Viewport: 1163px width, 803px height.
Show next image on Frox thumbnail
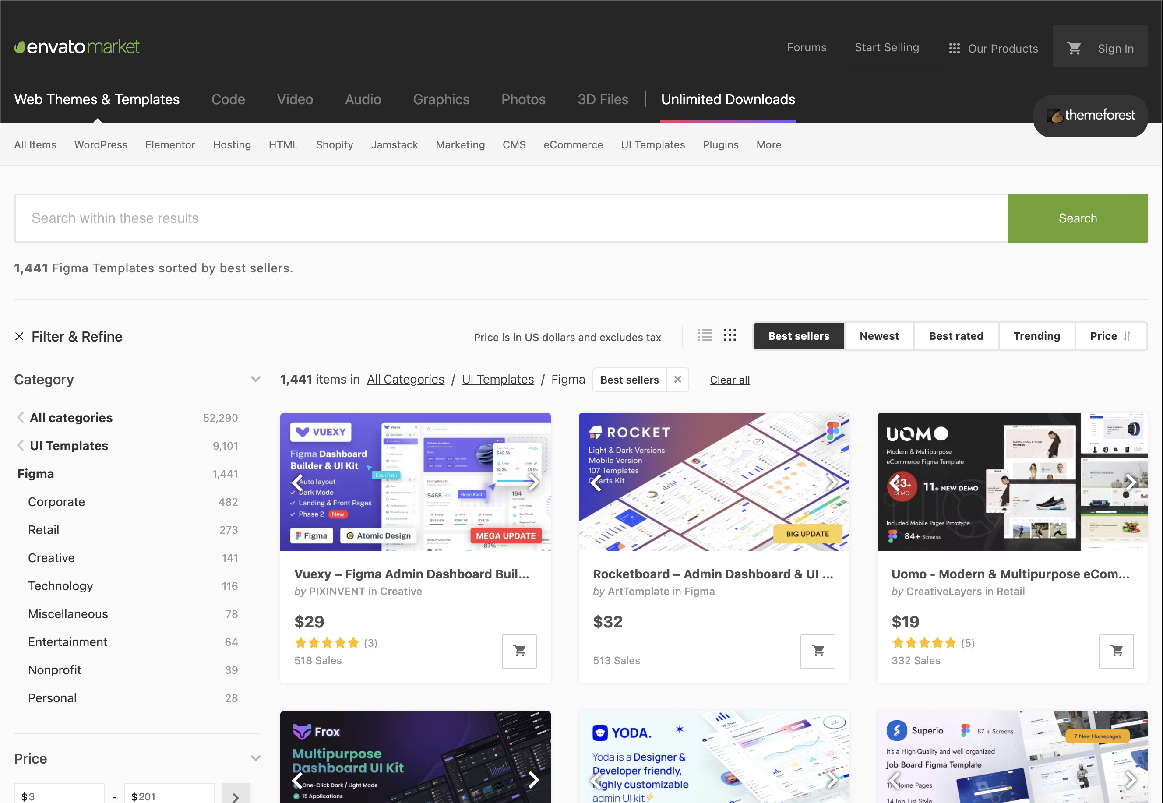[534, 780]
